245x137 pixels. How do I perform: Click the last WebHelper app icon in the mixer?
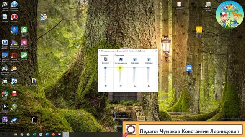tap(149, 59)
